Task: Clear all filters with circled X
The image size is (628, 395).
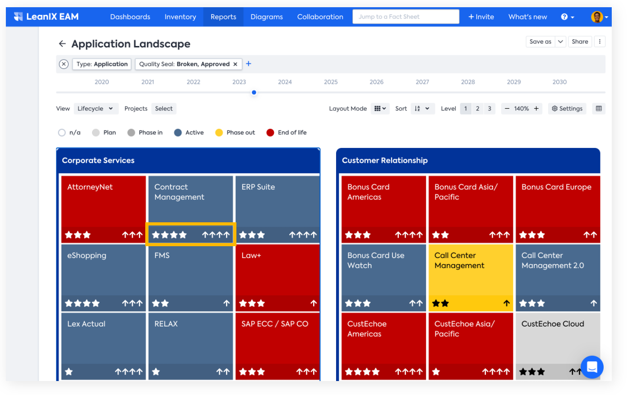Action: [64, 64]
